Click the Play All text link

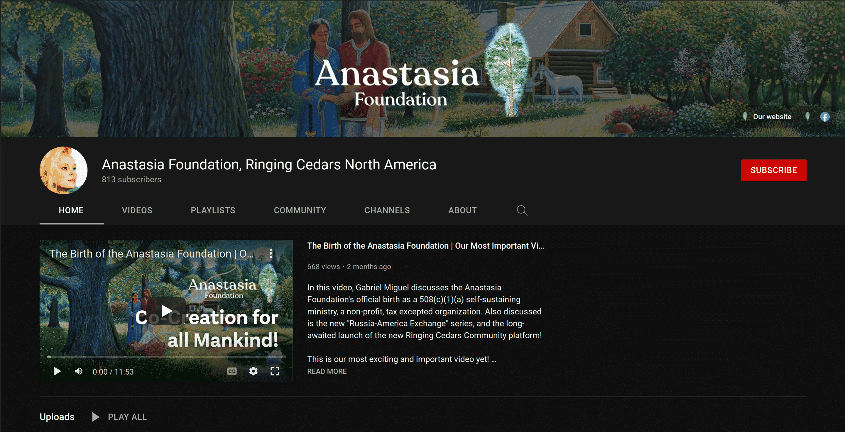point(127,417)
